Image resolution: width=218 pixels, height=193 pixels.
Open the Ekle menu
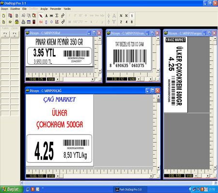(24, 9)
